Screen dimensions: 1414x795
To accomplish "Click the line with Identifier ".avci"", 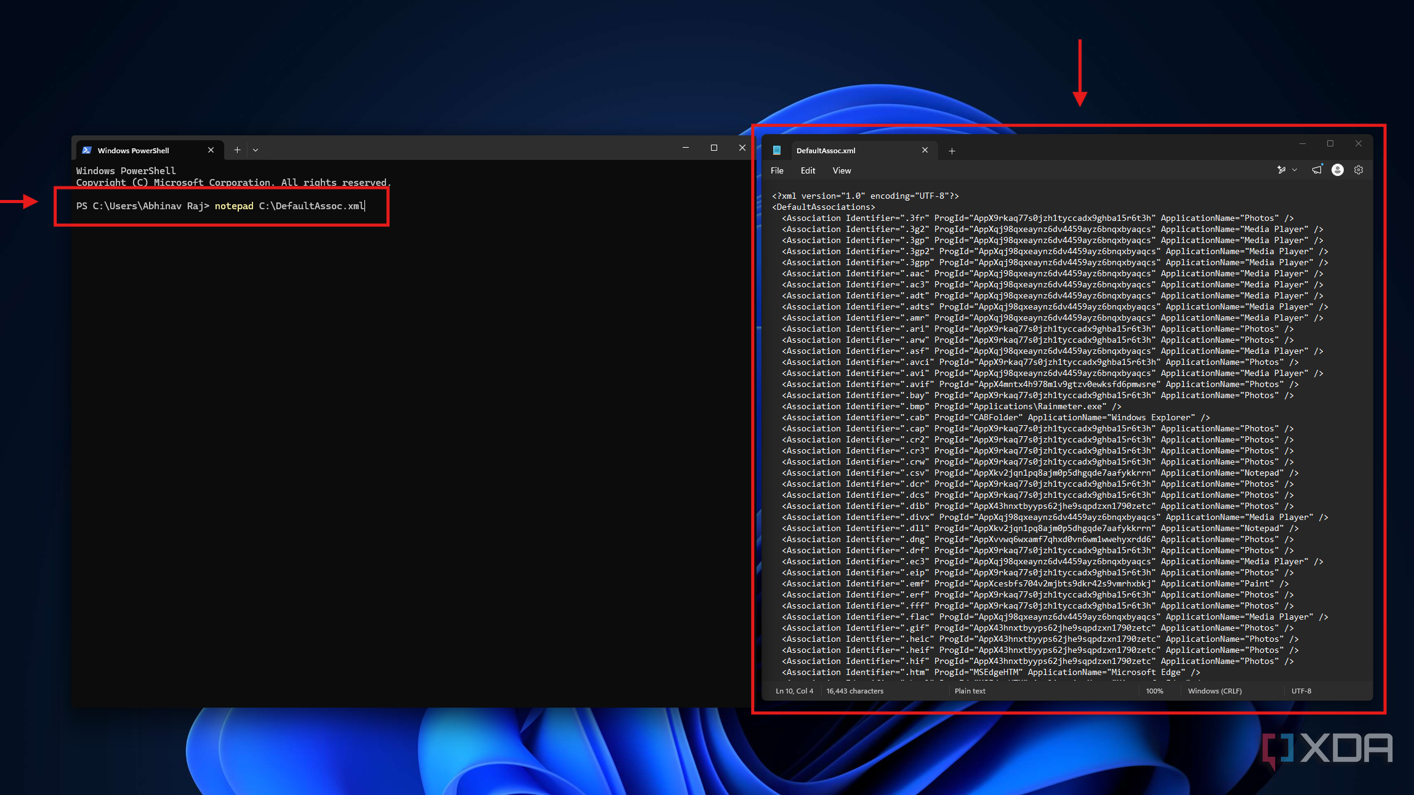I will point(1040,362).
